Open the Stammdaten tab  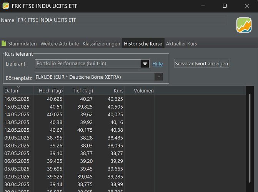tap(22, 44)
